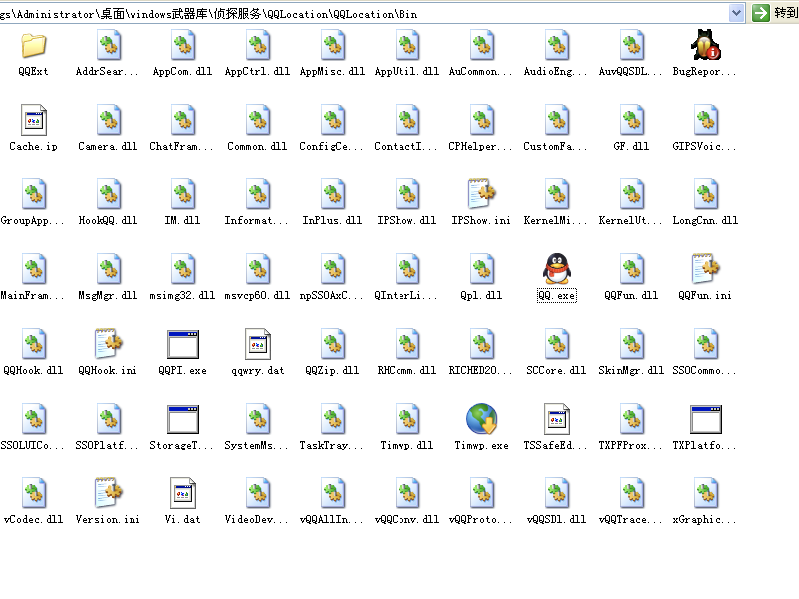Click the MsgMgr.dll file name
Screen dimensions: 799x599
(108, 296)
